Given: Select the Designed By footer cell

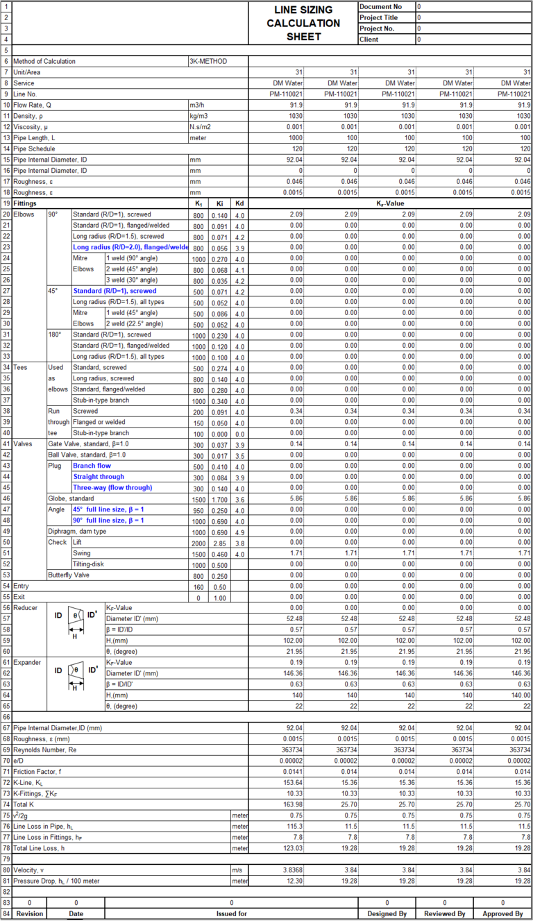Looking at the screenshot, I should [x=387, y=914].
